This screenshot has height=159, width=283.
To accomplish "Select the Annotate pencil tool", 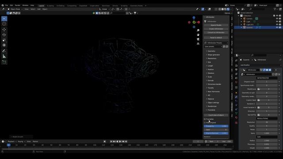I will [4, 51].
